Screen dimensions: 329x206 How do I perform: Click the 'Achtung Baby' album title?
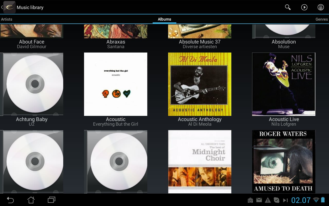[x=32, y=119]
